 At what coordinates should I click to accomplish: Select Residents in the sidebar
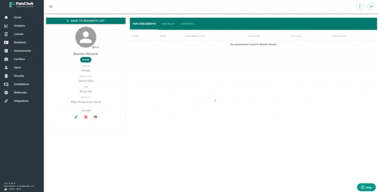[x=20, y=42]
